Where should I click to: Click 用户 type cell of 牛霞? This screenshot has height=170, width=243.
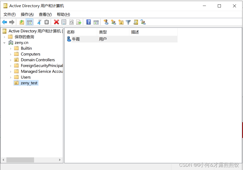pyautogui.click(x=103, y=39)
